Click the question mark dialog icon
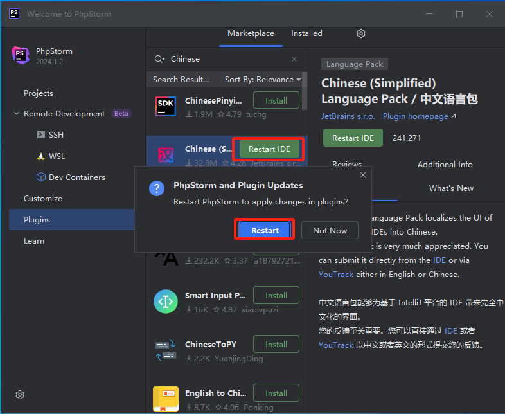Image resolution: width=505 pixels, height=414 pixels. [x=157, y=188]
